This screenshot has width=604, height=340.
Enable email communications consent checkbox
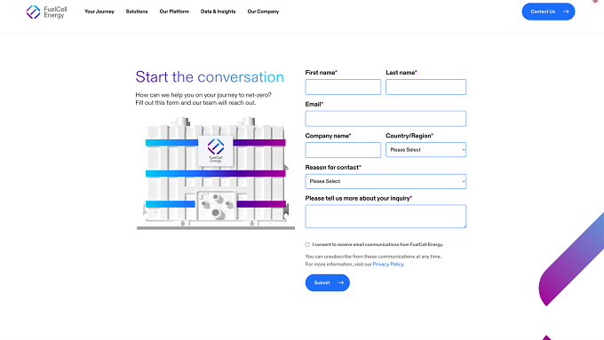[307, 244]
